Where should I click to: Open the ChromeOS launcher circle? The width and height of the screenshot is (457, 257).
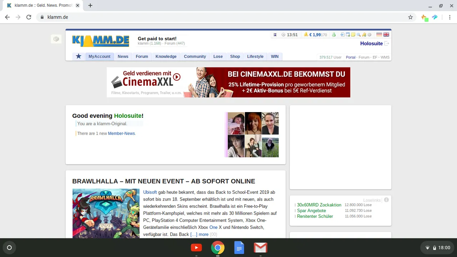[x=10, y=248]
